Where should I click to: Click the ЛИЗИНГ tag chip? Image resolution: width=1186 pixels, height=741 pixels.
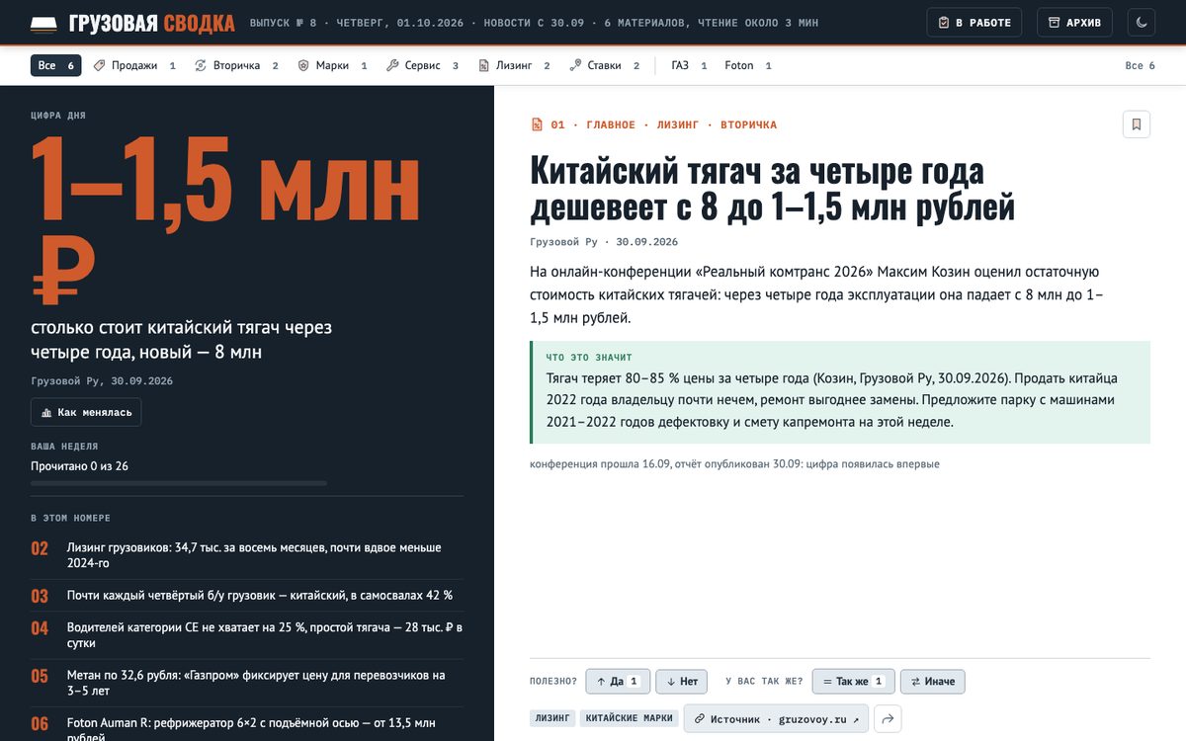(x=552, y=718)
